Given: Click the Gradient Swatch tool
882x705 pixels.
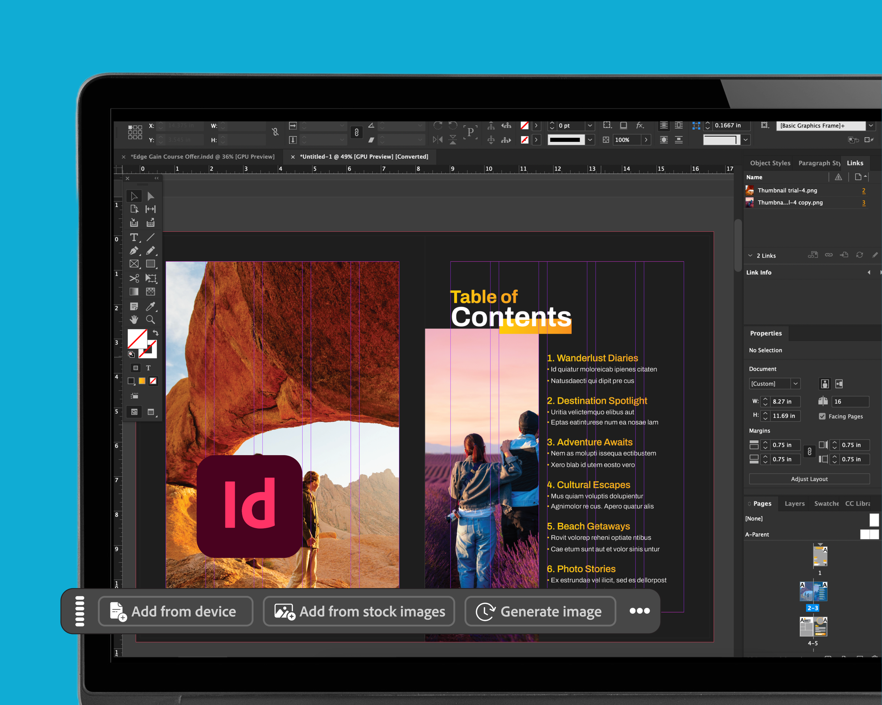Looking at the screenshot, I should click(134, 292).
